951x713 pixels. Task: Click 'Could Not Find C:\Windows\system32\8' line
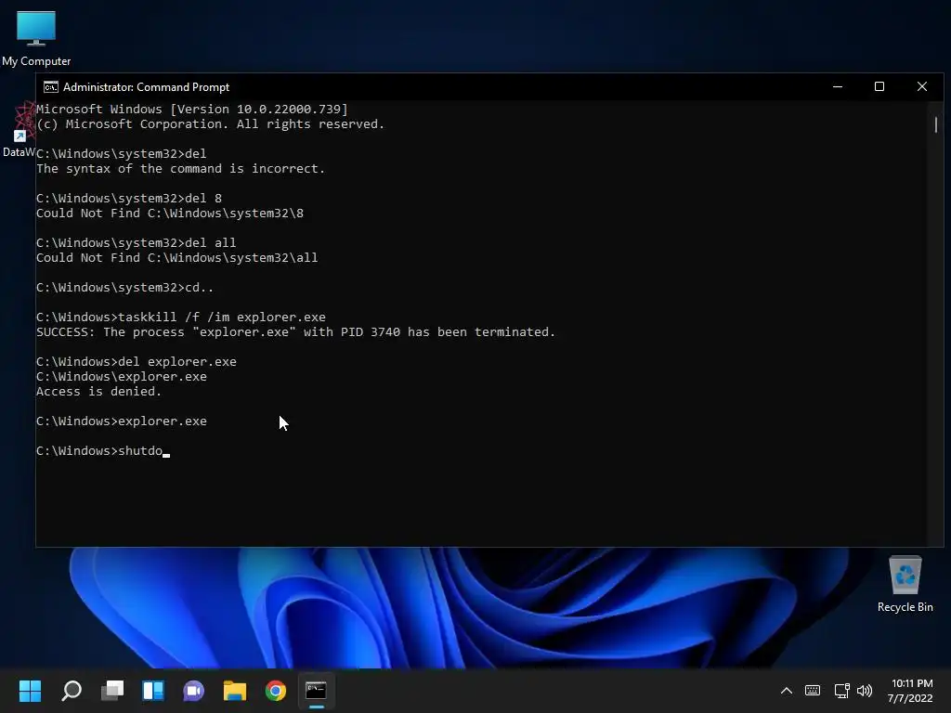coord(170,214)
